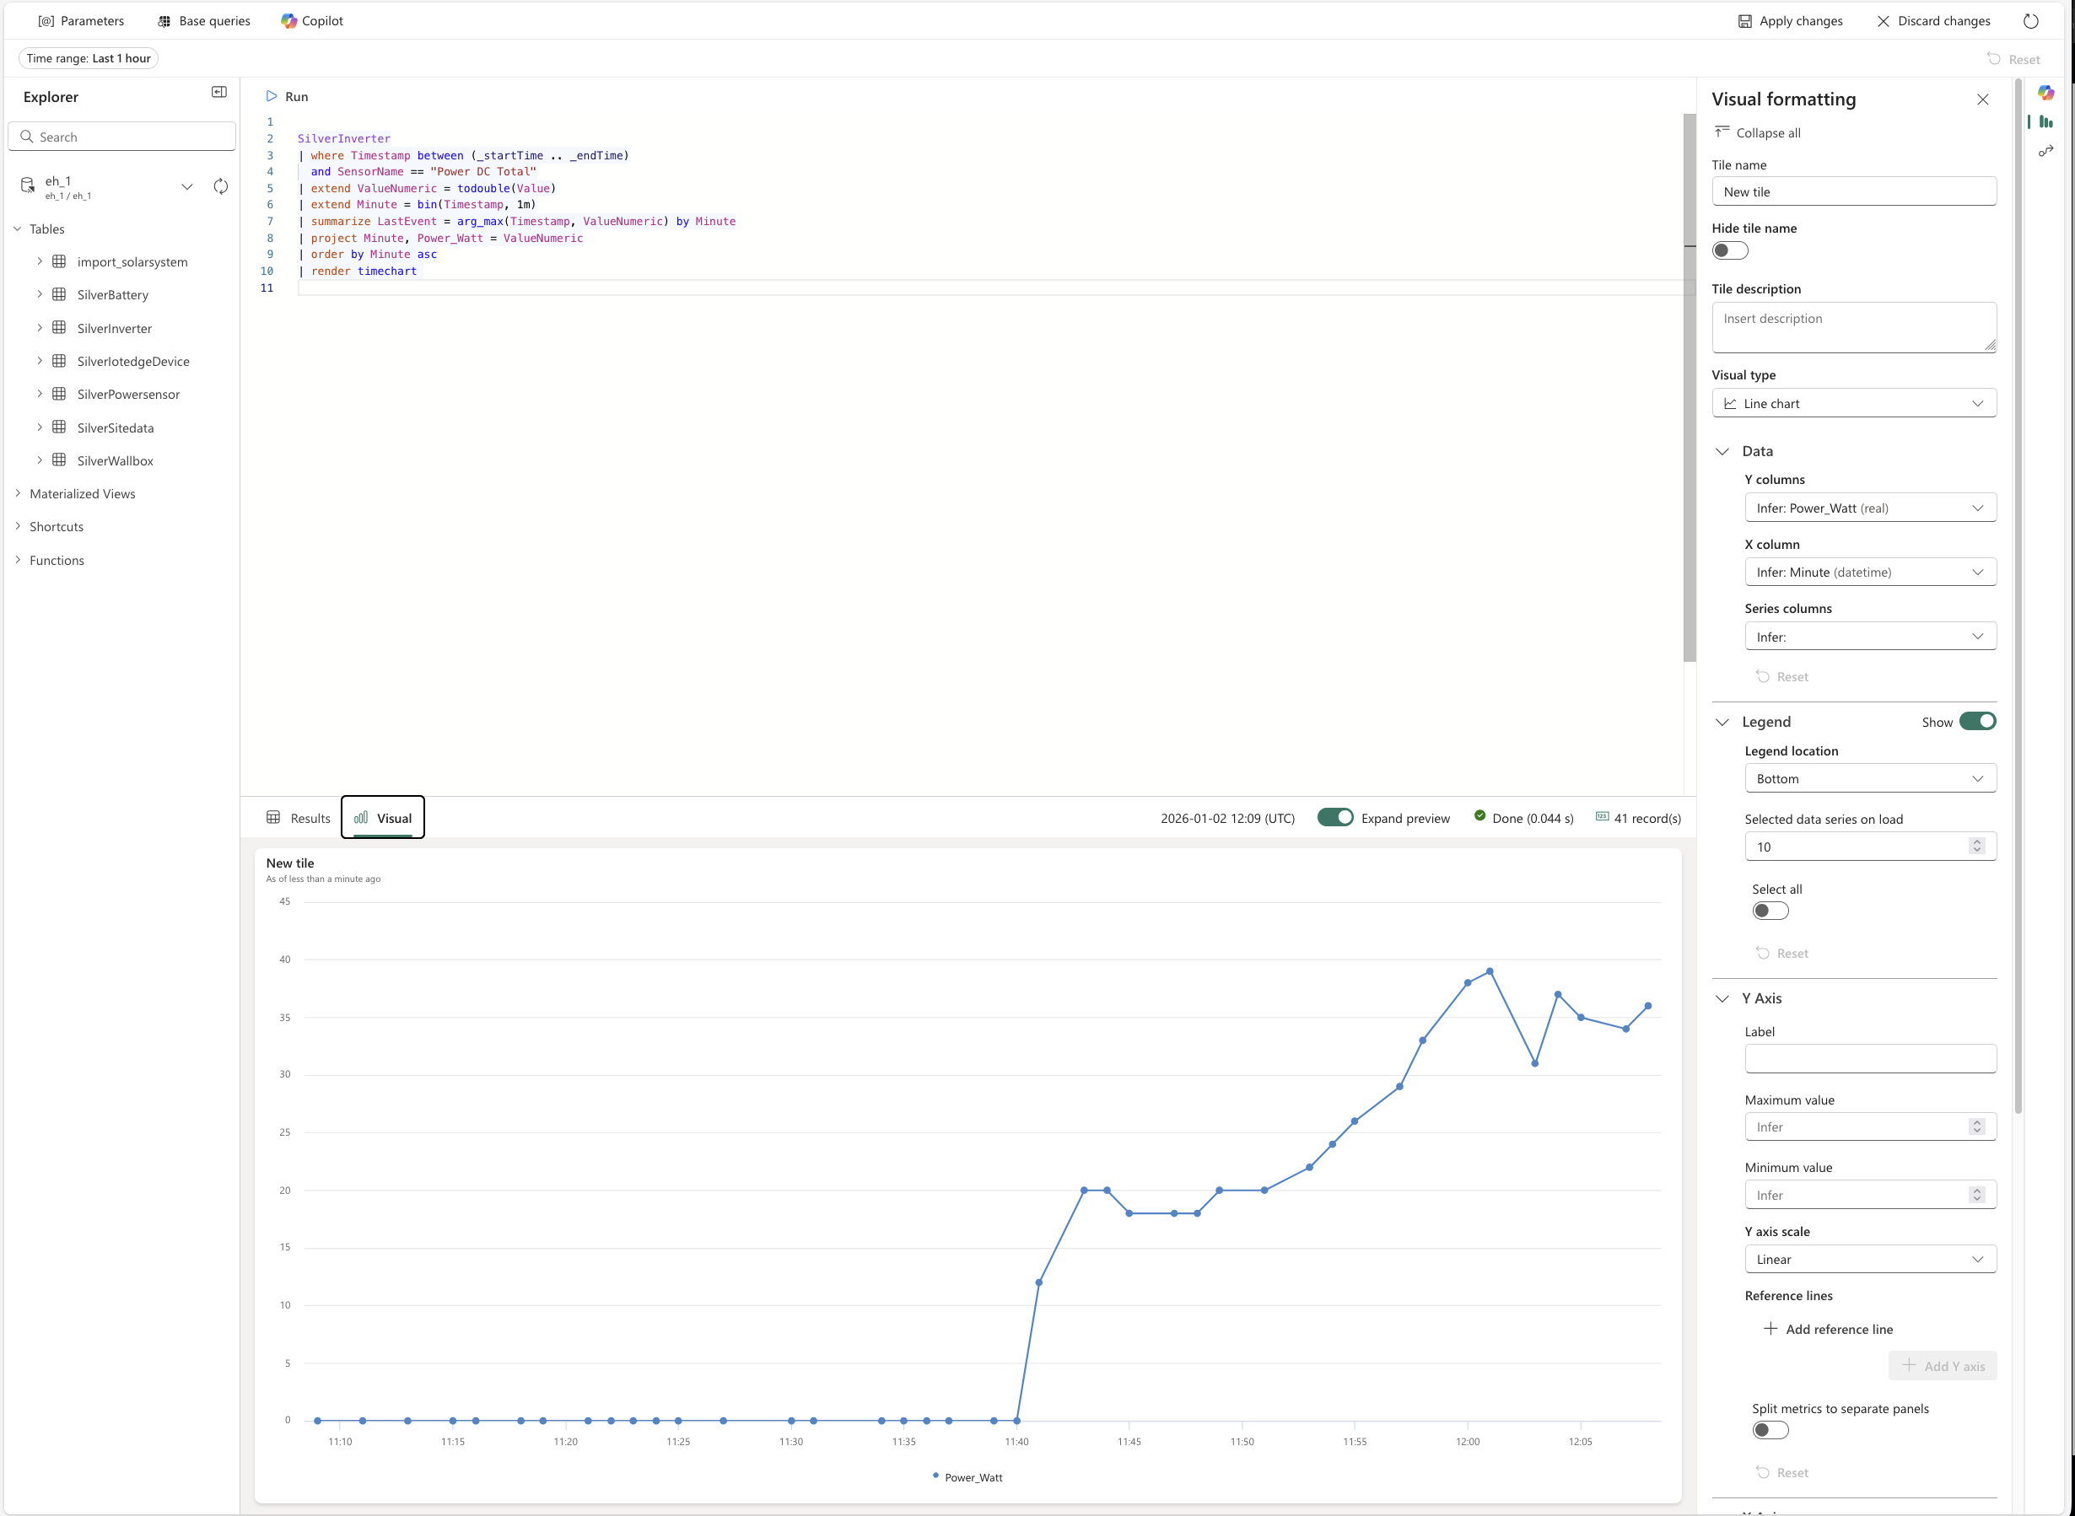Click Add reference line
This screenshot has height=1516, width=2075.
point(1827,1329)
